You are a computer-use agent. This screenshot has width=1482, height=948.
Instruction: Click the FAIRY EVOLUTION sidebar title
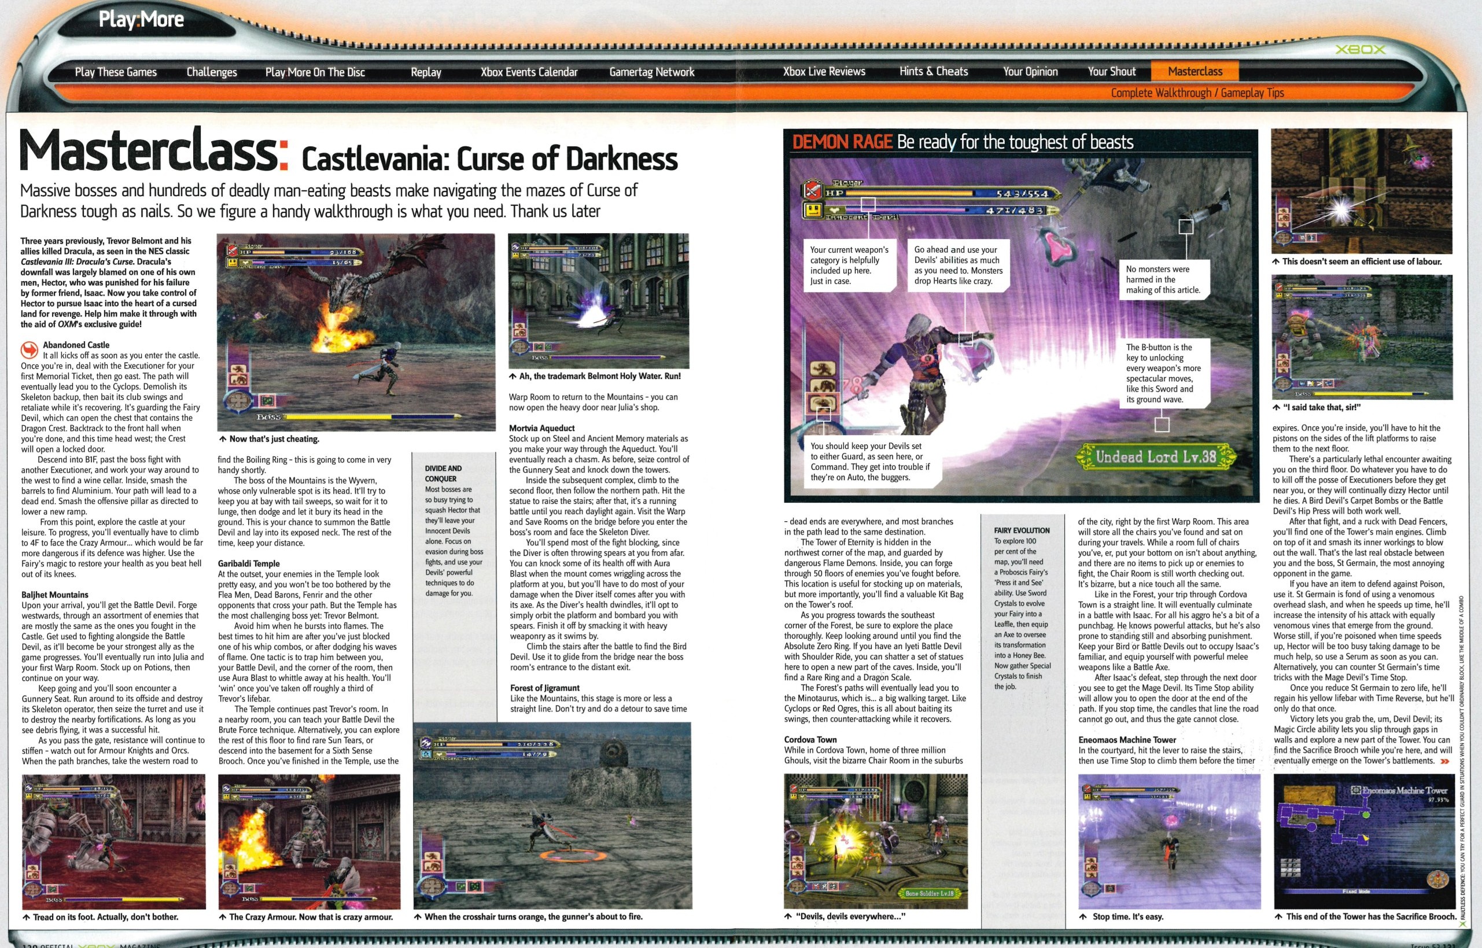[1022, 530]
